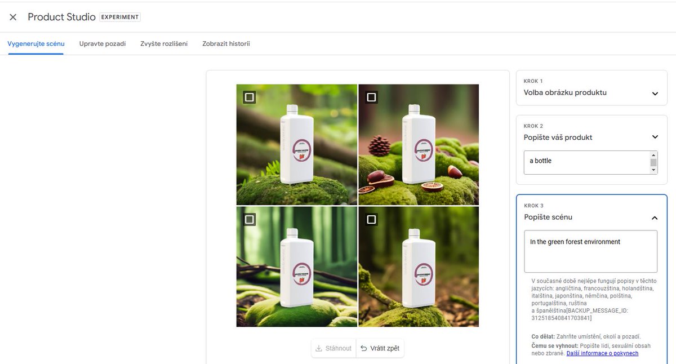Check the bottom-left mossy rock image
676x364 pixels.
(x=248, y=219)
